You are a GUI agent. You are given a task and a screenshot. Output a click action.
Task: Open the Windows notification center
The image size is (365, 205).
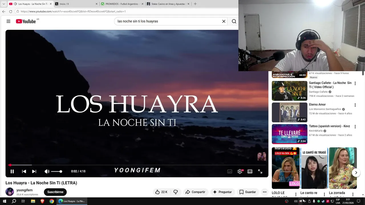[x=359, y=201]
